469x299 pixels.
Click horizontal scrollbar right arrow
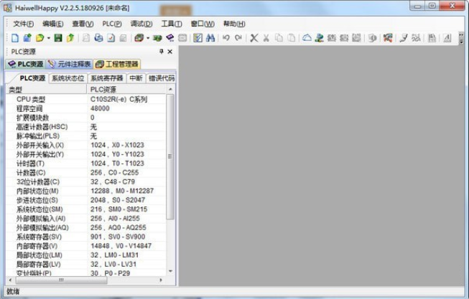pyautogui.click(x=161, y=280)
